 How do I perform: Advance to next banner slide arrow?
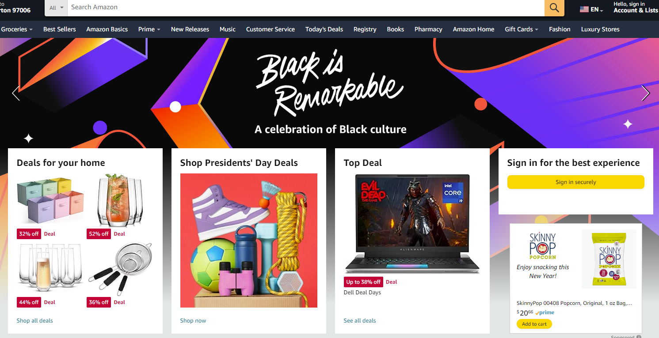pyautogui.click(x=646, y=93)
